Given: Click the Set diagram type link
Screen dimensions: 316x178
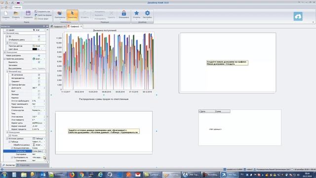Looking at the screenshot, I should [x=35, y=68].
